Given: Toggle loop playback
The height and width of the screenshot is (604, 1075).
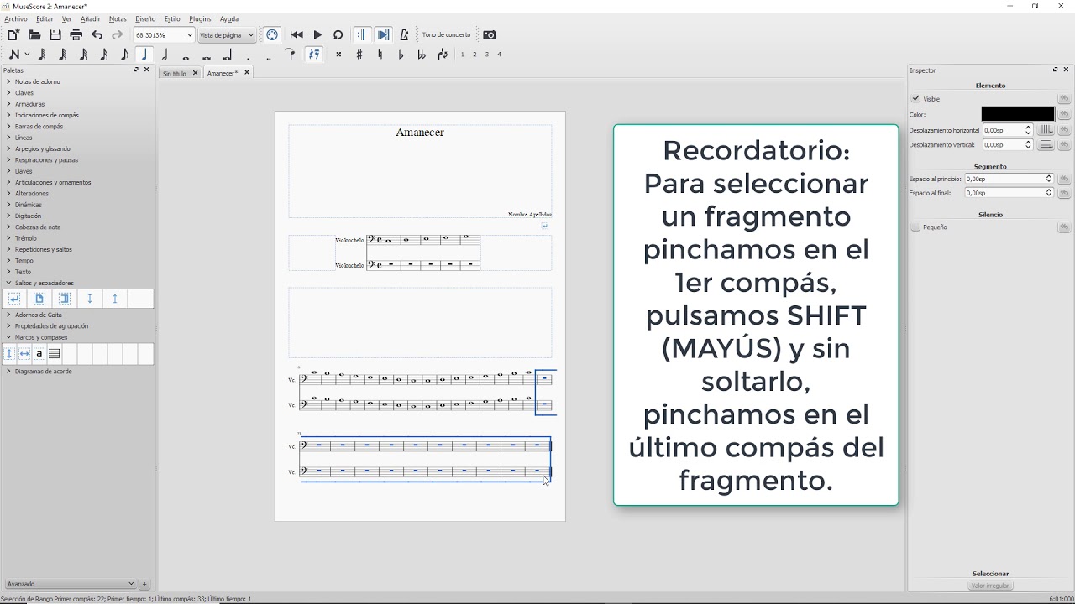Looking at the screenshot, I should [x=338, y=35].
